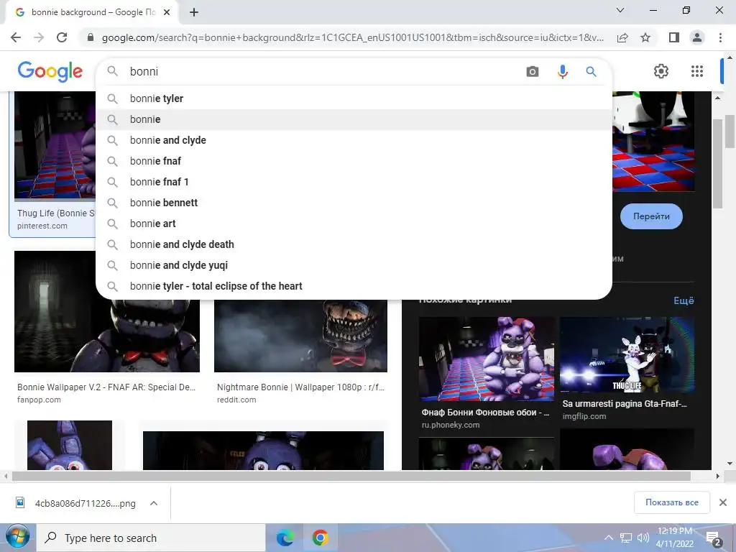Choose suggestion bonnie and clyde yuqi
This screenshot has height=552, width=736.
(x=354, y=265)
